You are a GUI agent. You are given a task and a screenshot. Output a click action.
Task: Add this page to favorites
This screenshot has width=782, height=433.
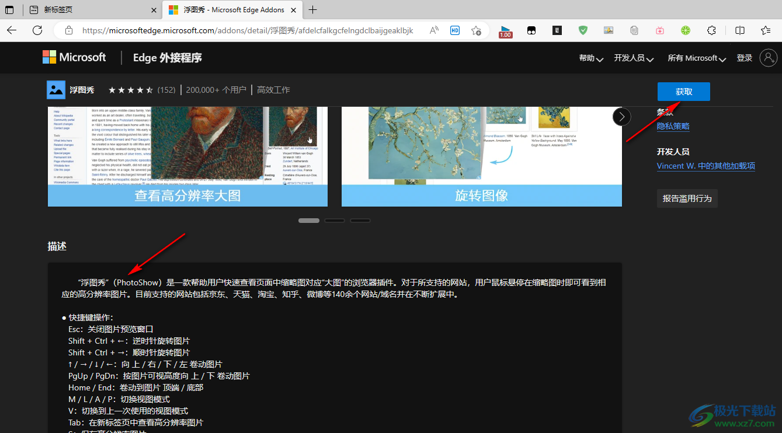(477, 30)
